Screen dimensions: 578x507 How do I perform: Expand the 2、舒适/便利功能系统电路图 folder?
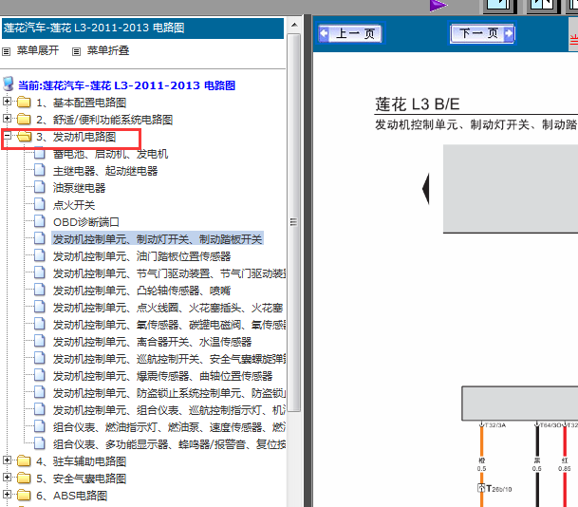coord(7,118)
